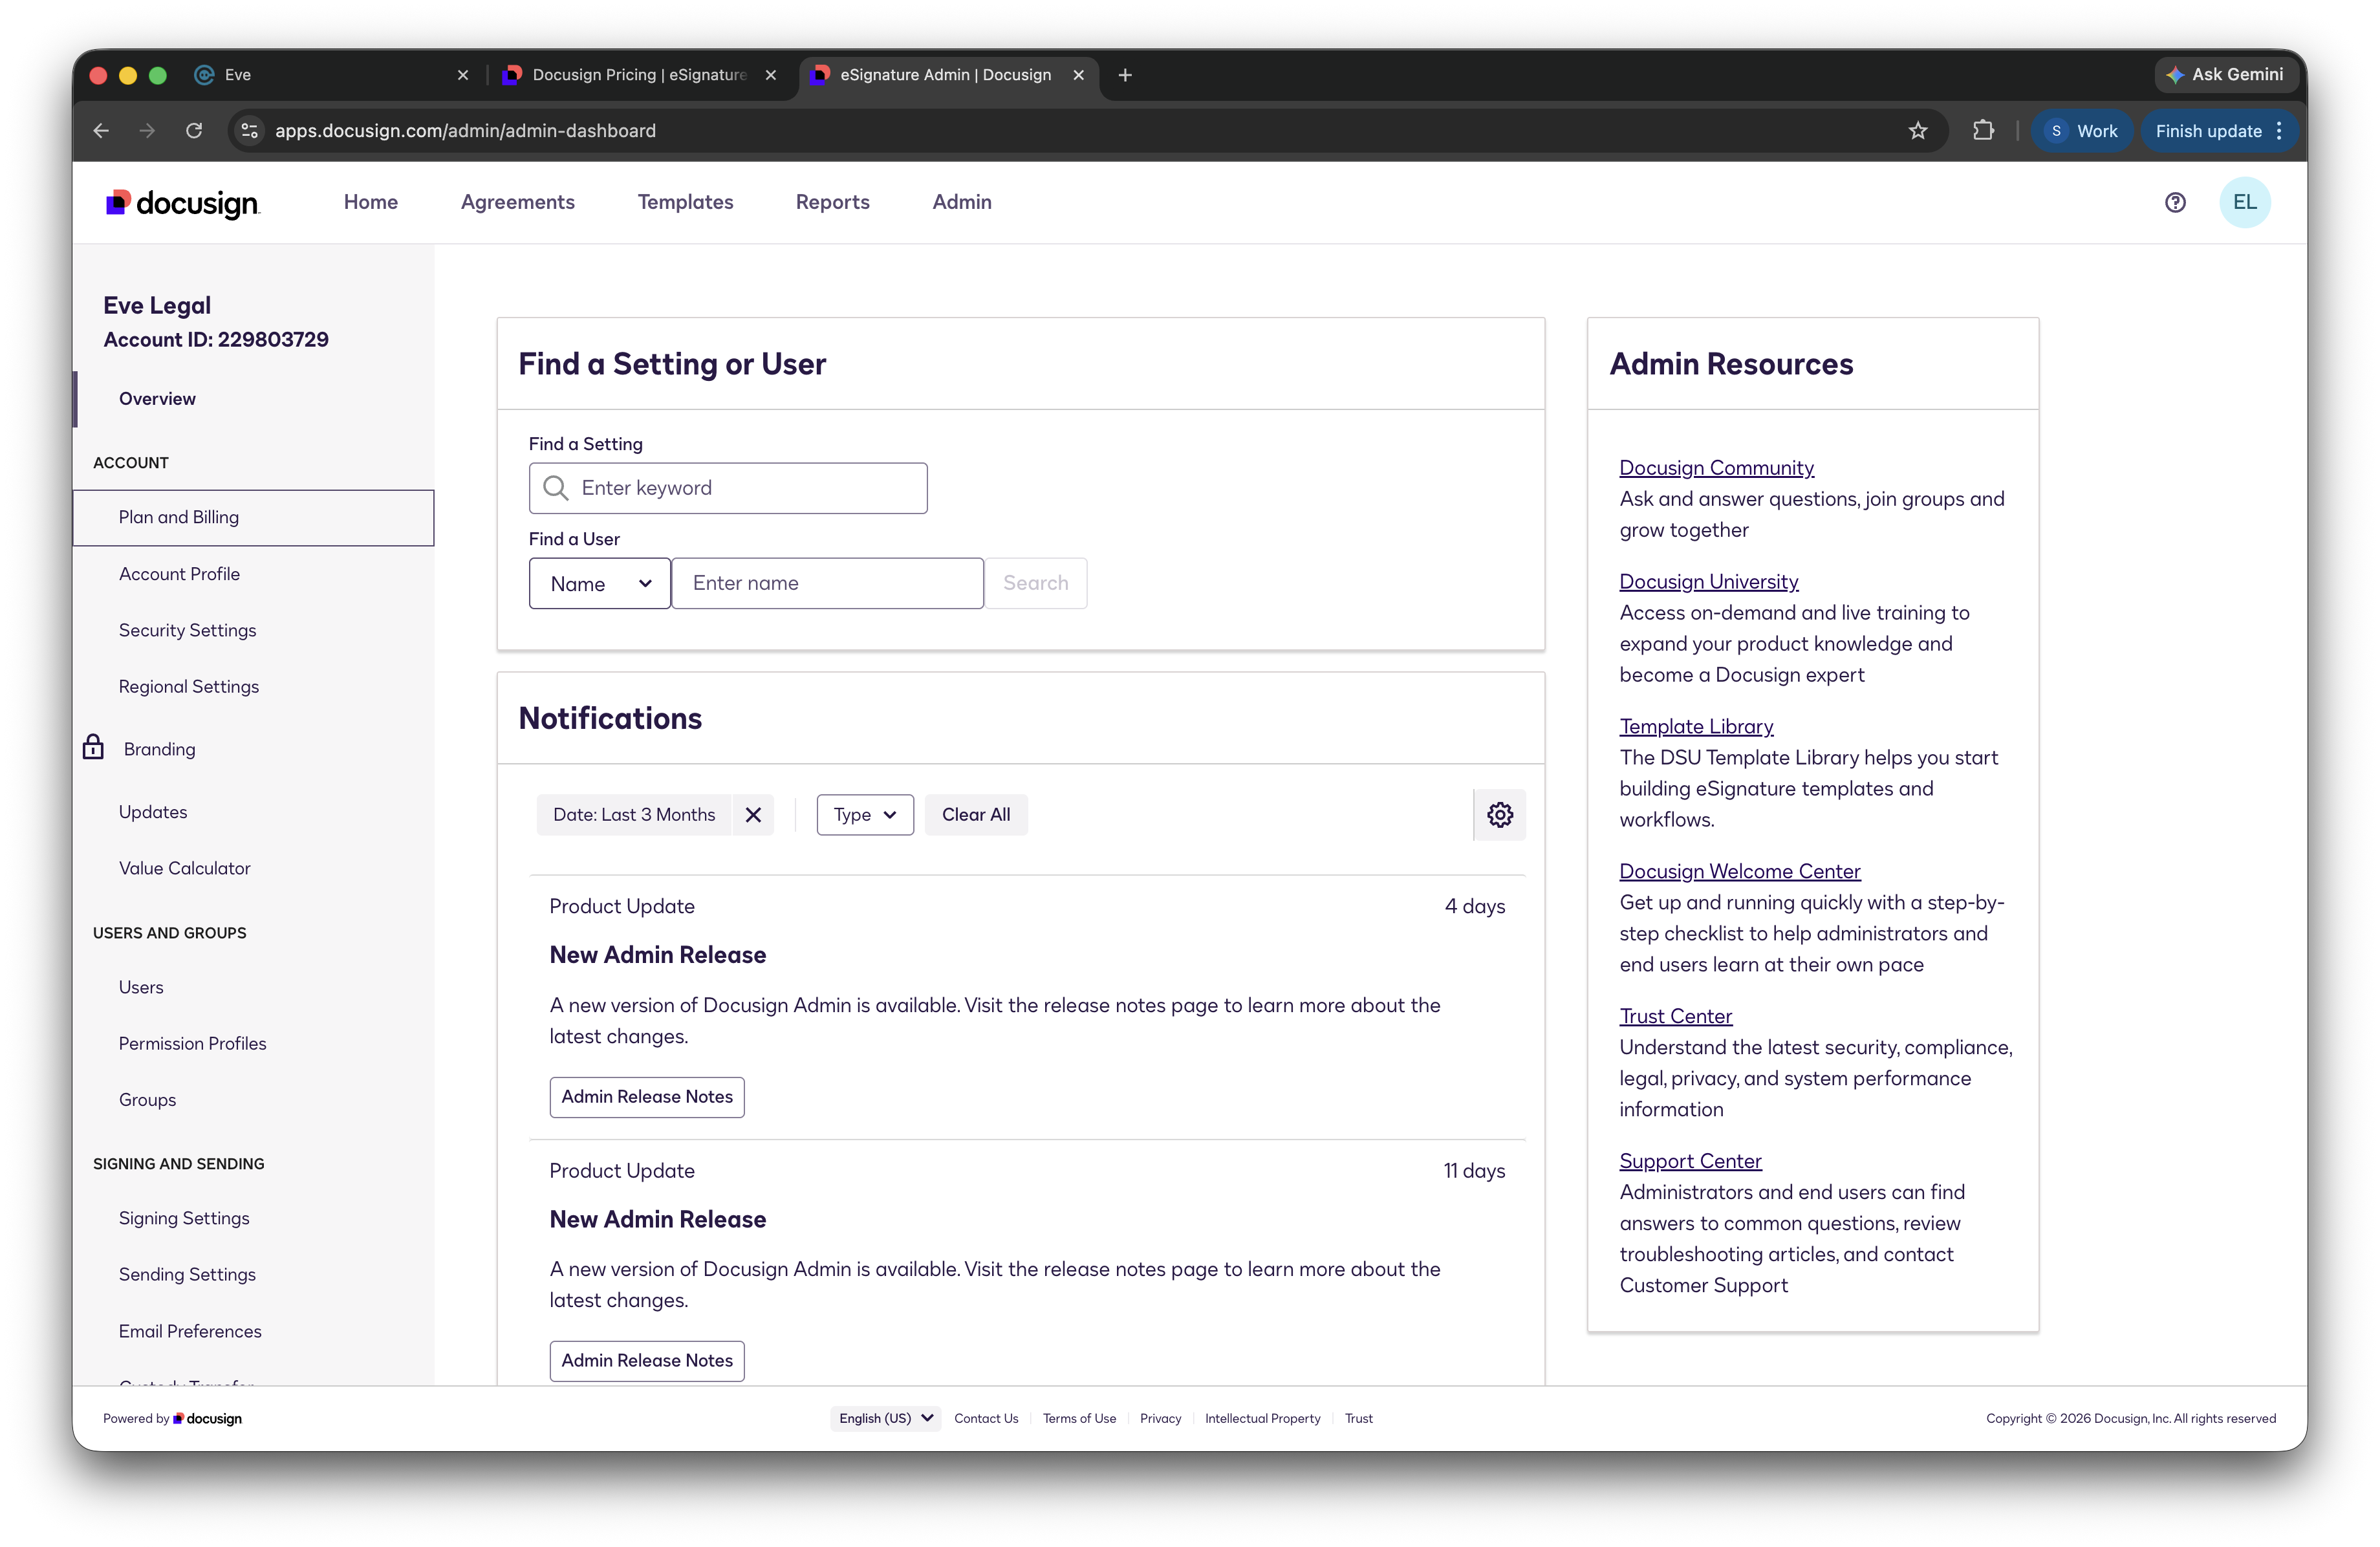Open Branding in the sidebar
Viewport: 2380px width, 1547px height.
pyautogui.click(x=160, y=749)
